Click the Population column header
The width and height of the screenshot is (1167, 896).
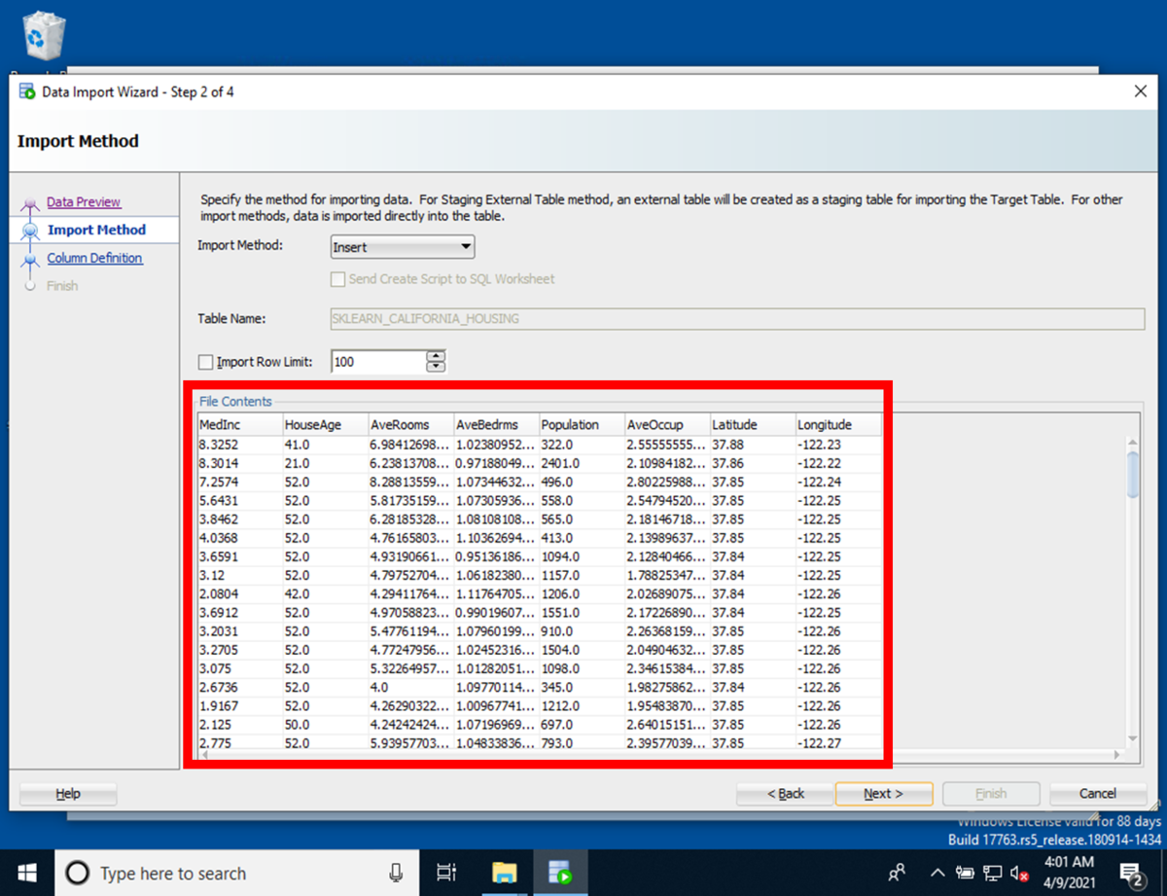click(582, 425)
